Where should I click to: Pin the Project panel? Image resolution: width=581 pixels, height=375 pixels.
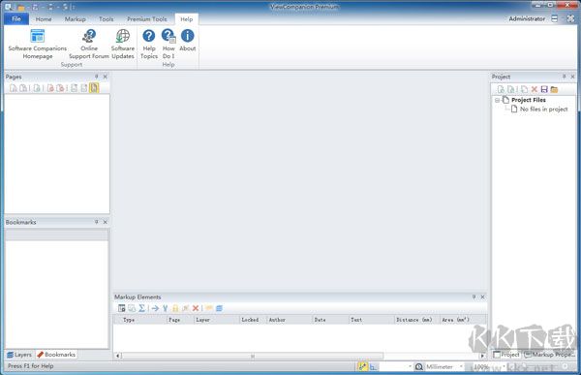[x=564, y=77]
